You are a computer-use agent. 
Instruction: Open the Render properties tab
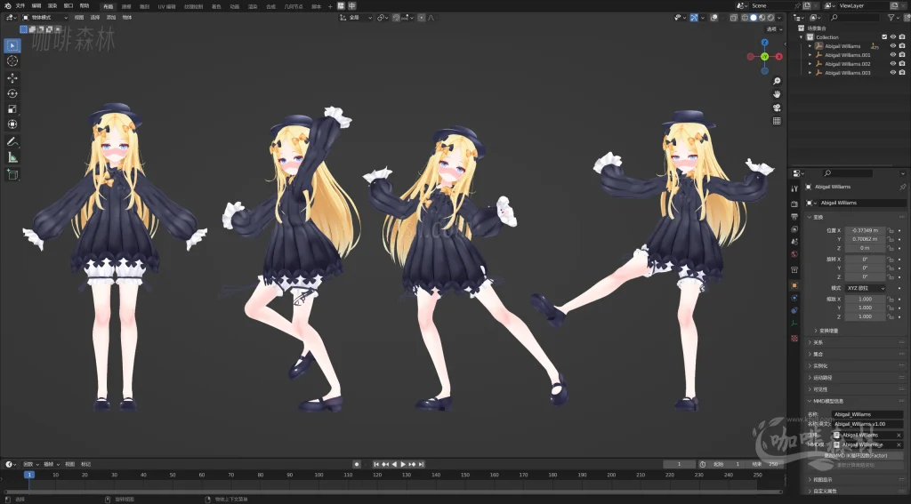pyautogui.click(x=794, y=204)
